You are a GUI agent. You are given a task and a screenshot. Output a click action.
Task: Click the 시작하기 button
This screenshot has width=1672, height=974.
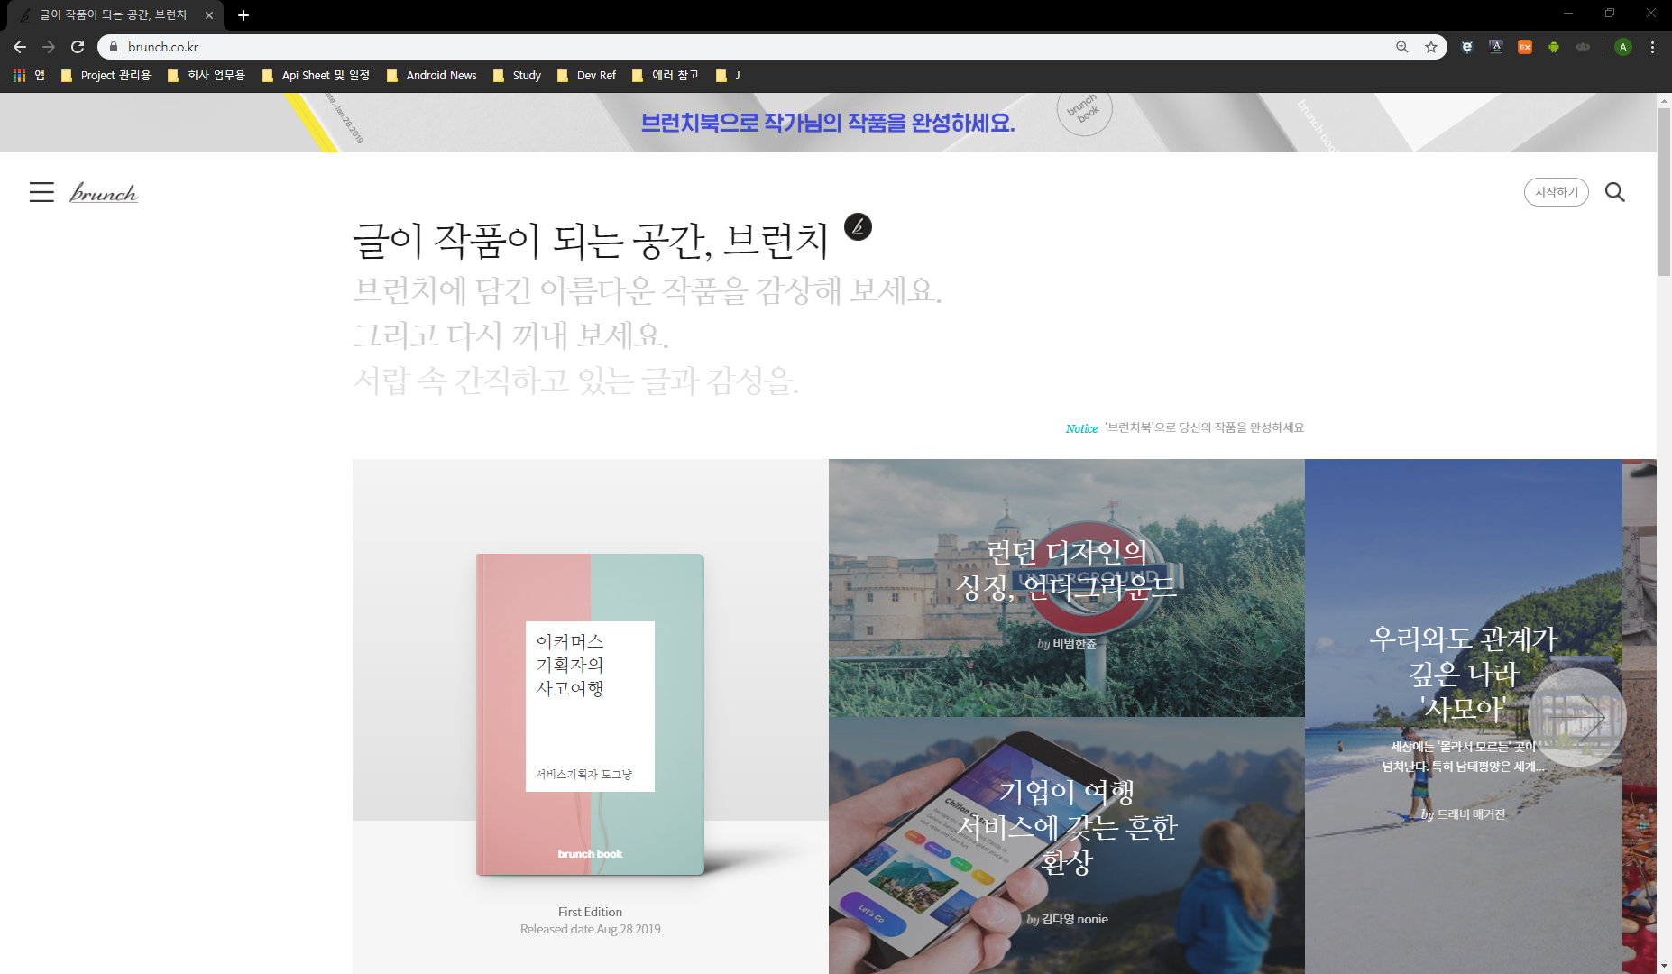[x=1557, y=192]
